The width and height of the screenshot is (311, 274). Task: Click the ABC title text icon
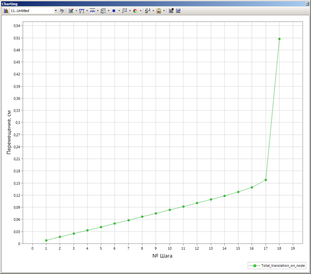[x=93, y=11]
